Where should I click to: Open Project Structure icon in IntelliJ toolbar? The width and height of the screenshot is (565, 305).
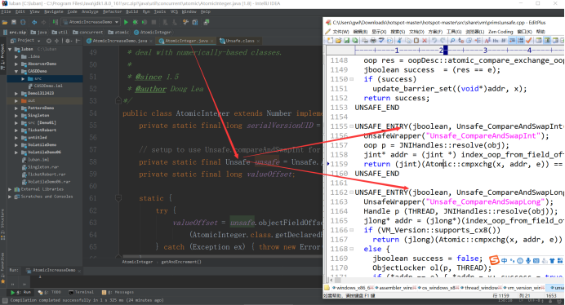coord(195,22)
